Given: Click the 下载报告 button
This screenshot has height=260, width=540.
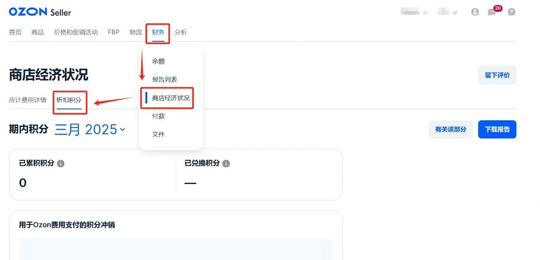Looking at the screenshot, I should coord(497,130).
